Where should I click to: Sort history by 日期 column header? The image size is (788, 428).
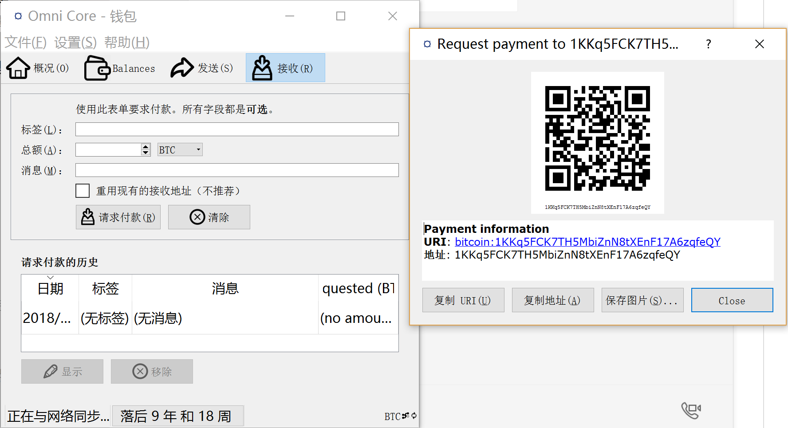tap(50, 289)
